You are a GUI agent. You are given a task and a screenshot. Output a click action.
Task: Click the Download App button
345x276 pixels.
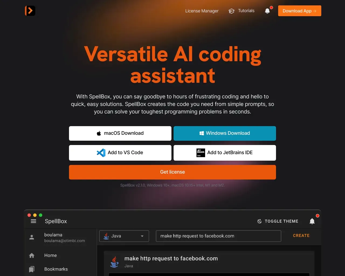(300, 11)
